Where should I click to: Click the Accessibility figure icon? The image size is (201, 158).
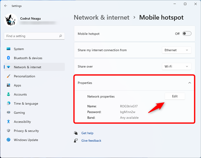[x=8, y=121]
